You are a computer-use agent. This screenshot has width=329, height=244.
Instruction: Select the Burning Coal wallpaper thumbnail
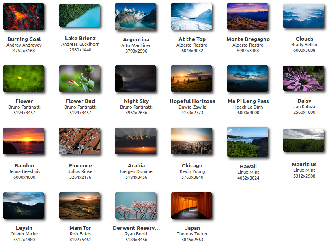pos(24,17)
